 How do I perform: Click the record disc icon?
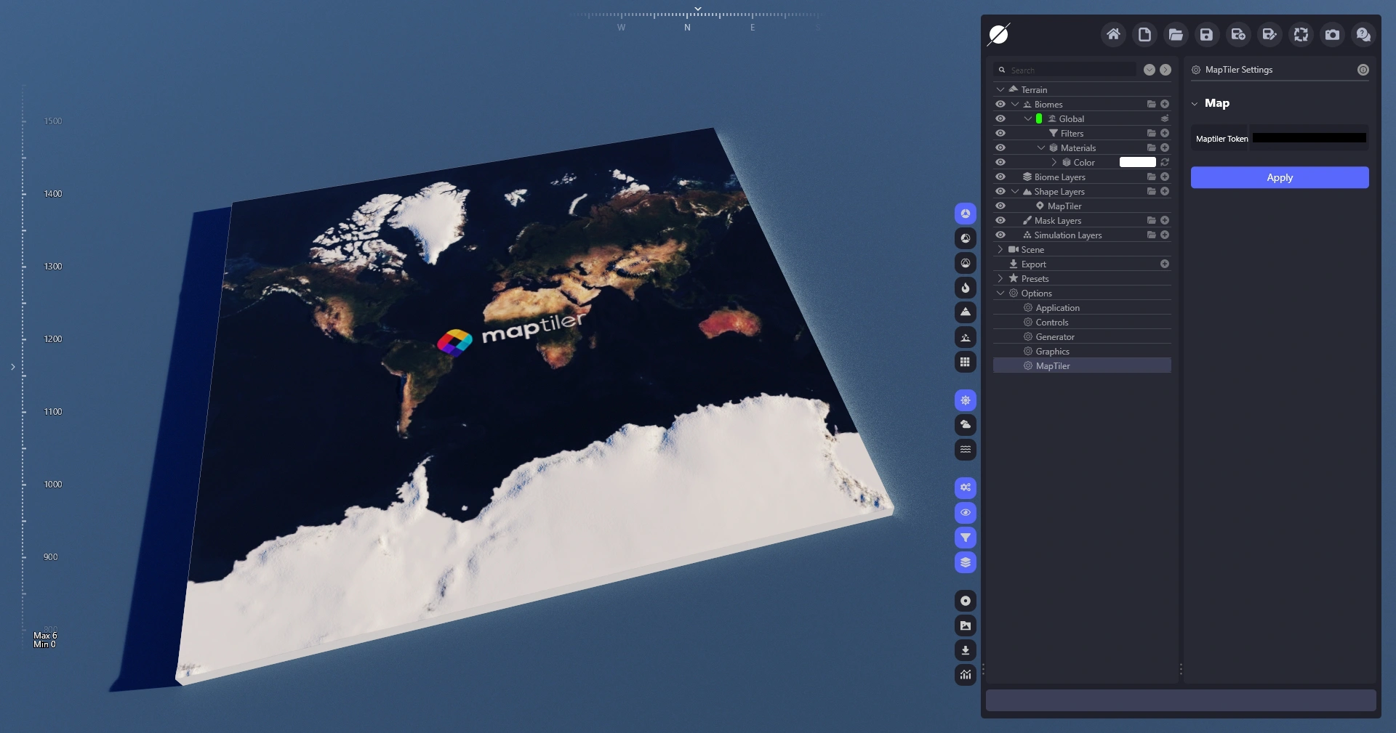tap(966, 601)
